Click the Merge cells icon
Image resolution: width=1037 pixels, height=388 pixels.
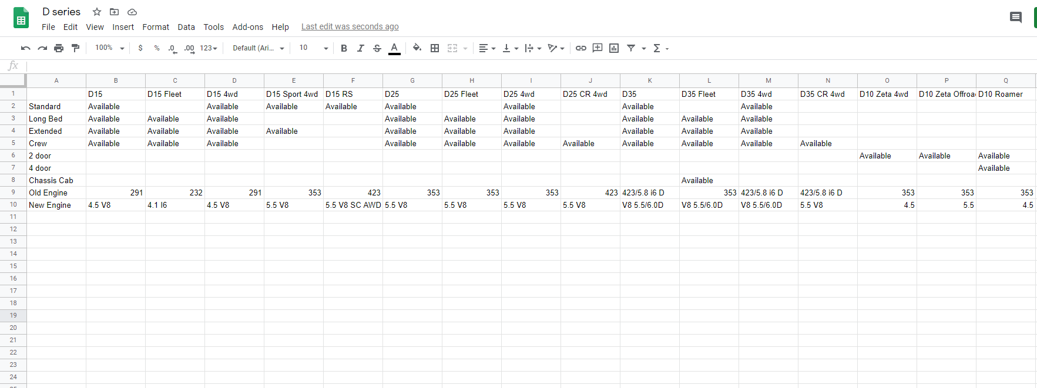pyautogui.click(x=452, y=48)
